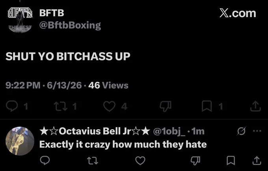Share Octavius Bell Jr's reply
Image resolution: width=268 pixels, height=171 pixels.
coord(257,161)
